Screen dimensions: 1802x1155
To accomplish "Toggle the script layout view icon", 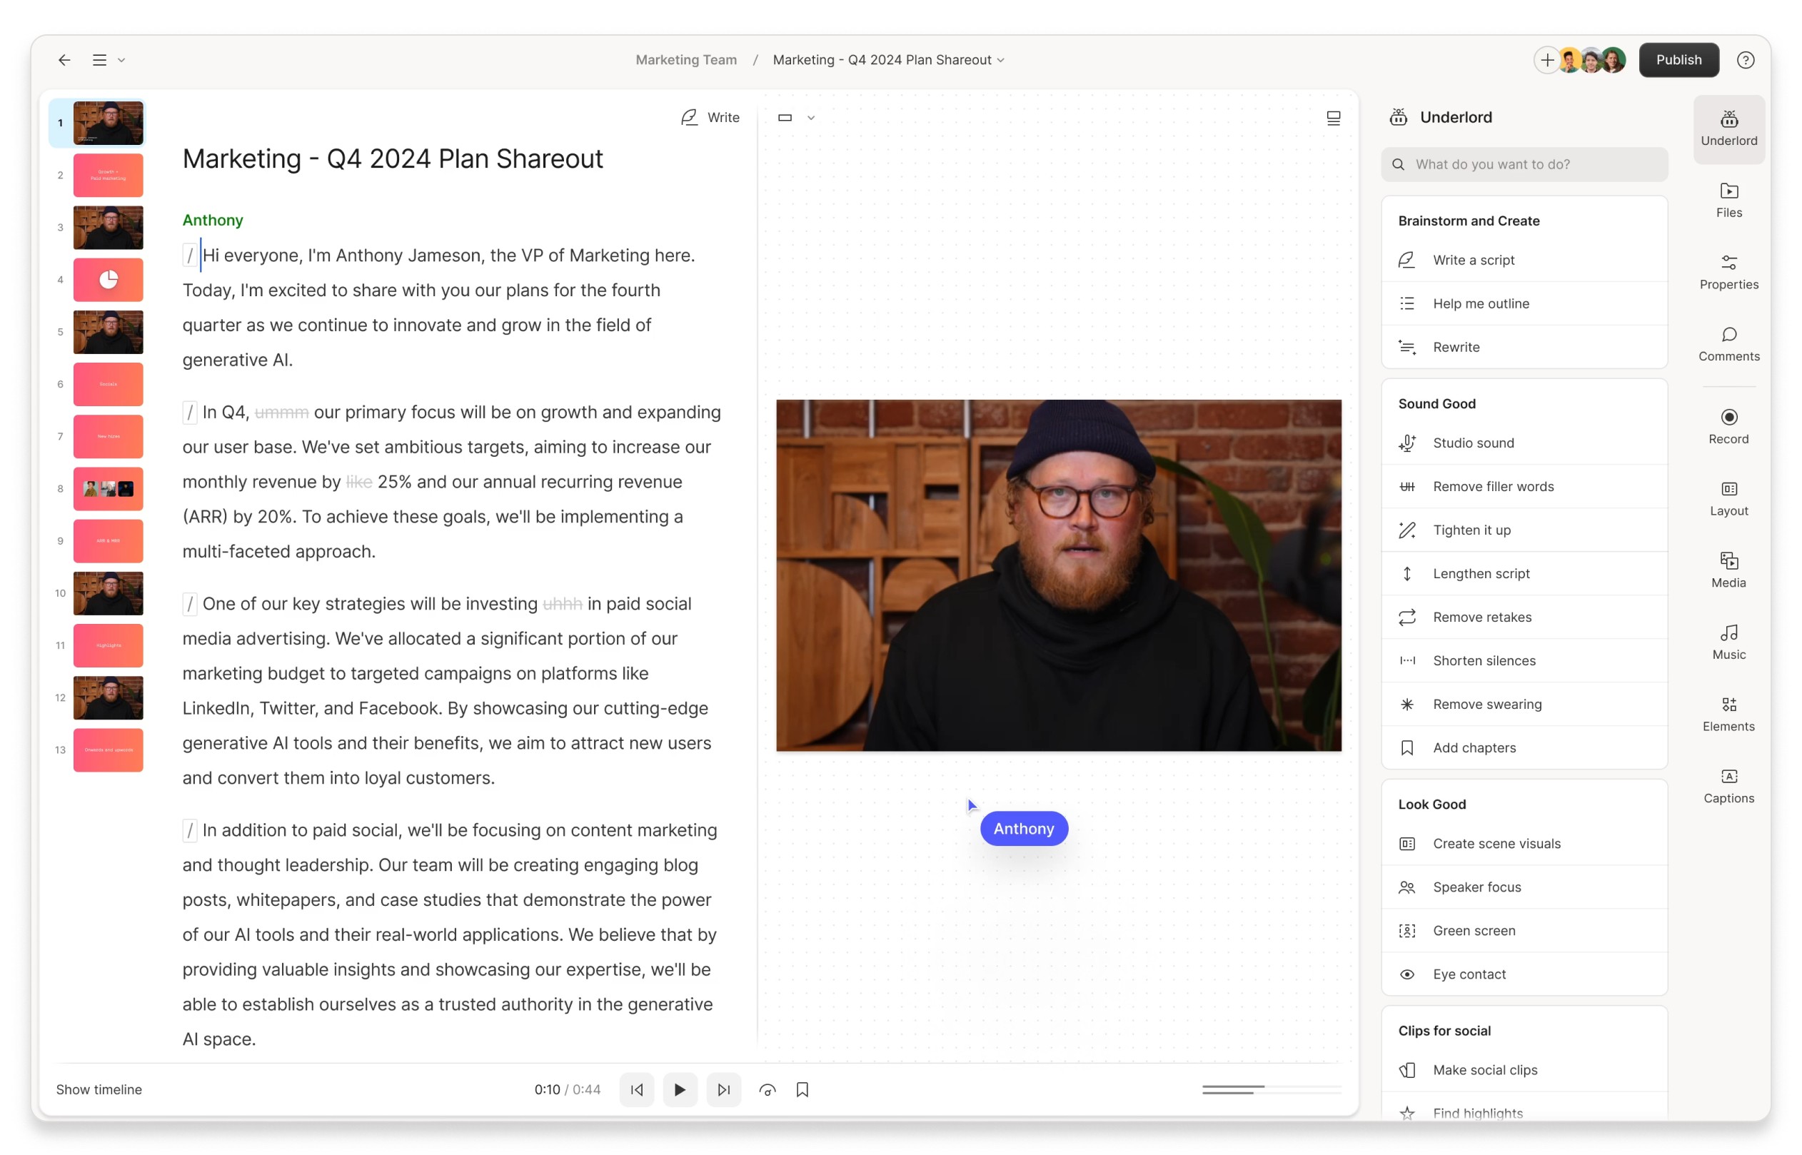I will (1332, 118).
